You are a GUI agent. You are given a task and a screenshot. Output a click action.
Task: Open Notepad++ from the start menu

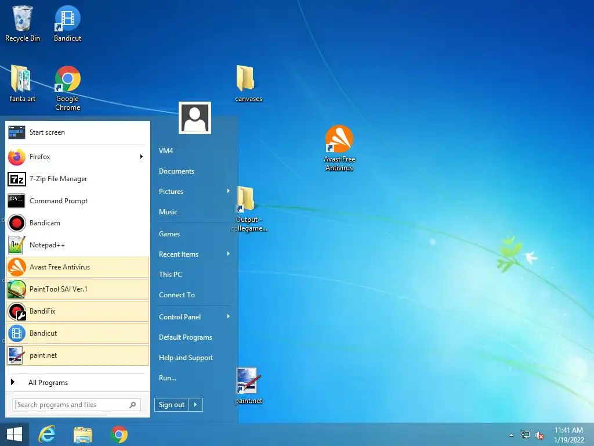click(77, 245)
